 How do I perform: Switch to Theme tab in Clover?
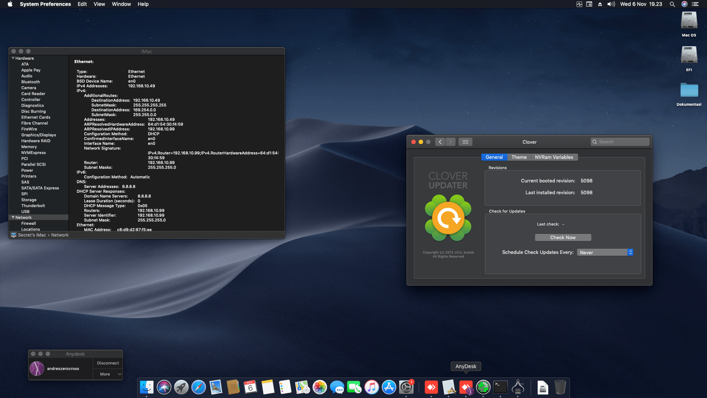[519, 157]
